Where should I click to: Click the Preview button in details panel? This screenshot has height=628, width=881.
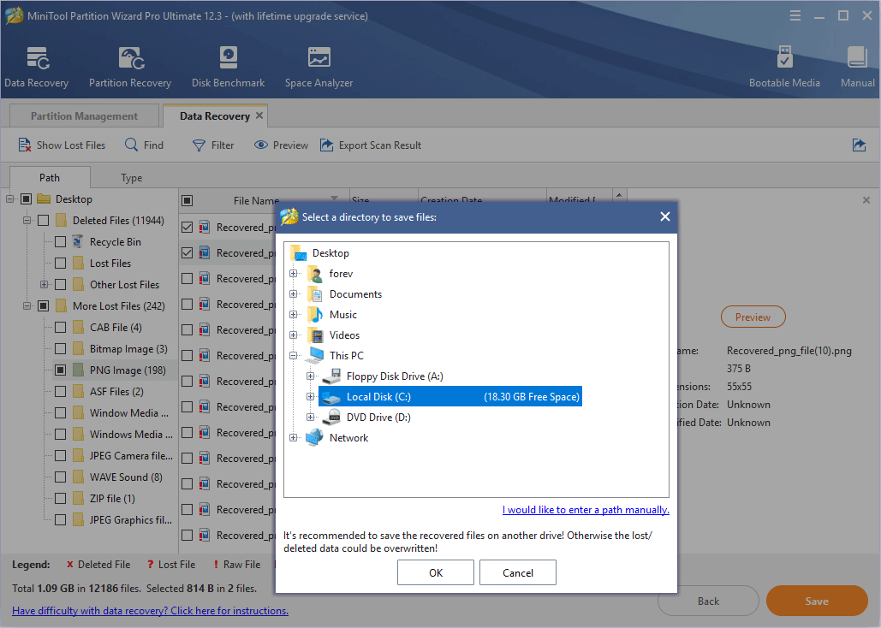point(753,317)
